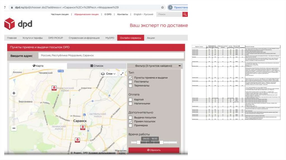This screenshot has height=160, width=286.
Task: Open Услуги и тарифы menu
Action: (x=32, y=38)
